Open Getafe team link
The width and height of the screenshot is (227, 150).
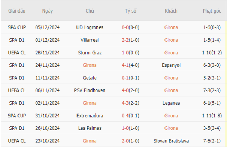(90, 78)
